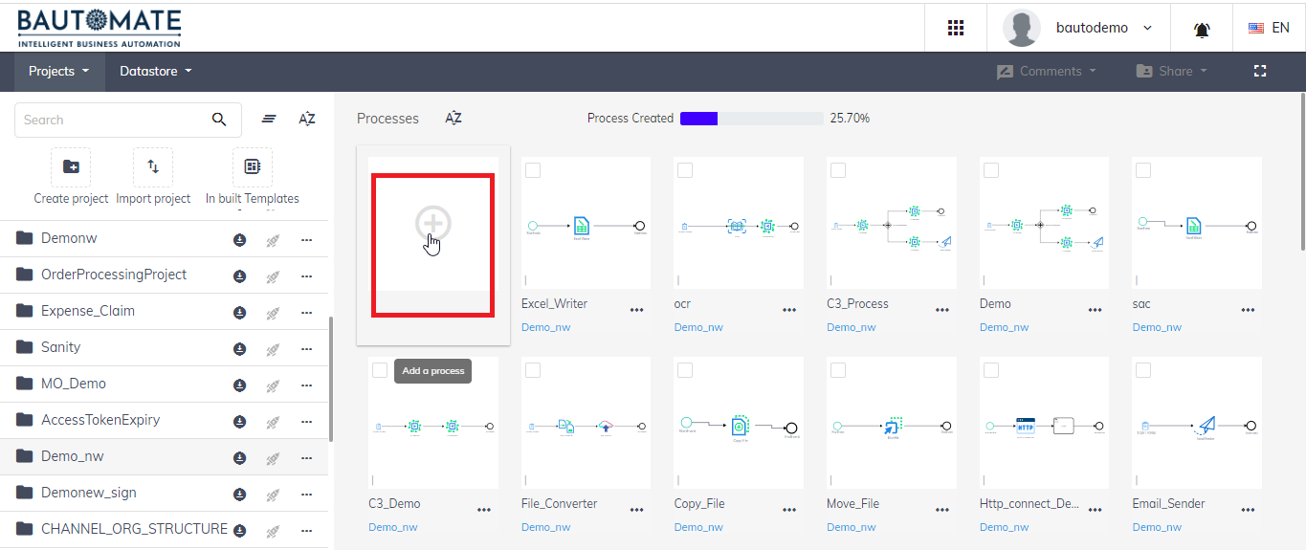Image resolution: width=1306 pixels, height=550 pixels.
Task: Download the MO_Demo project
Action: tap(240, 385)
